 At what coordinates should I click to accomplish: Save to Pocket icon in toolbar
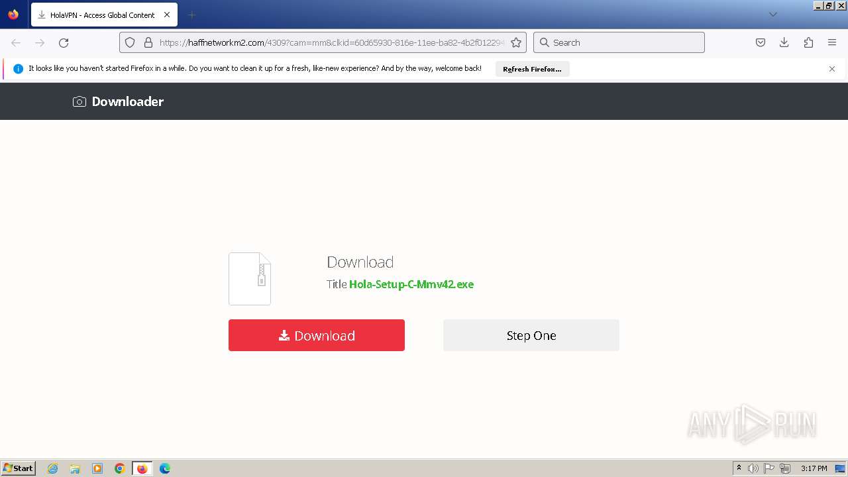point(761,42)
